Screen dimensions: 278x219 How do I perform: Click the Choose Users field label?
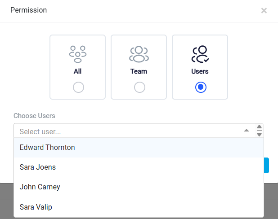(x=34, y=116)
